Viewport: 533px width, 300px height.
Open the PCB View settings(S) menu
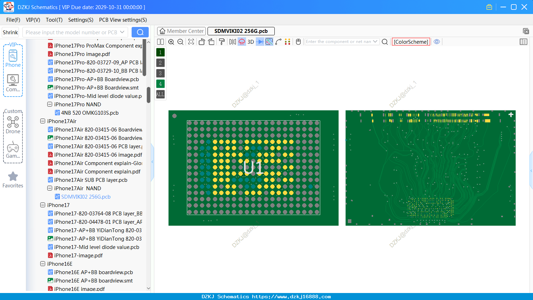pos(123,20)
